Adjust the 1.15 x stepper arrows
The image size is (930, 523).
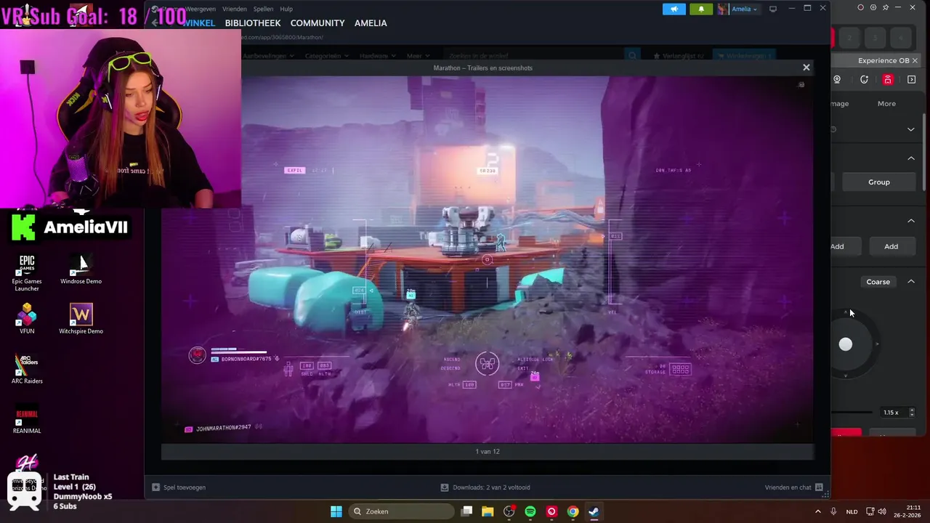point(912,413)
